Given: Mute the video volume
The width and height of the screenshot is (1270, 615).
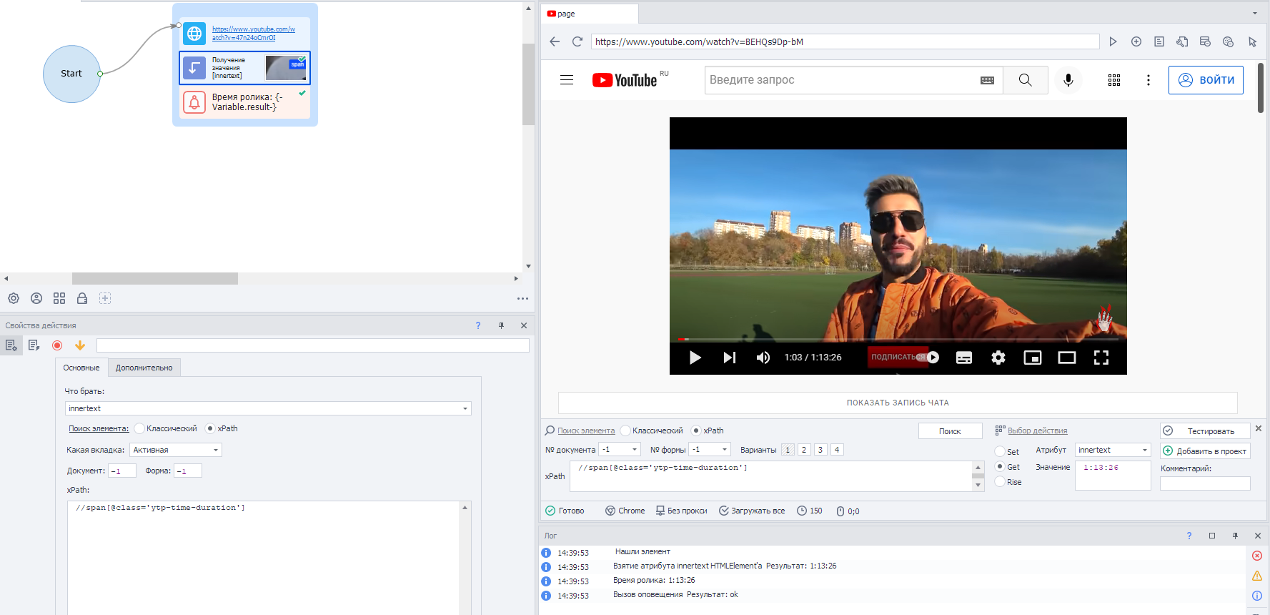Looking at the screenshot, I should 763,358.
